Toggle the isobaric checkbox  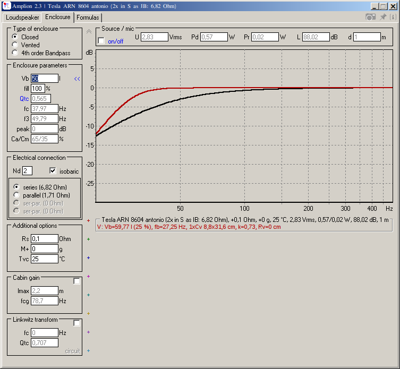53,171
